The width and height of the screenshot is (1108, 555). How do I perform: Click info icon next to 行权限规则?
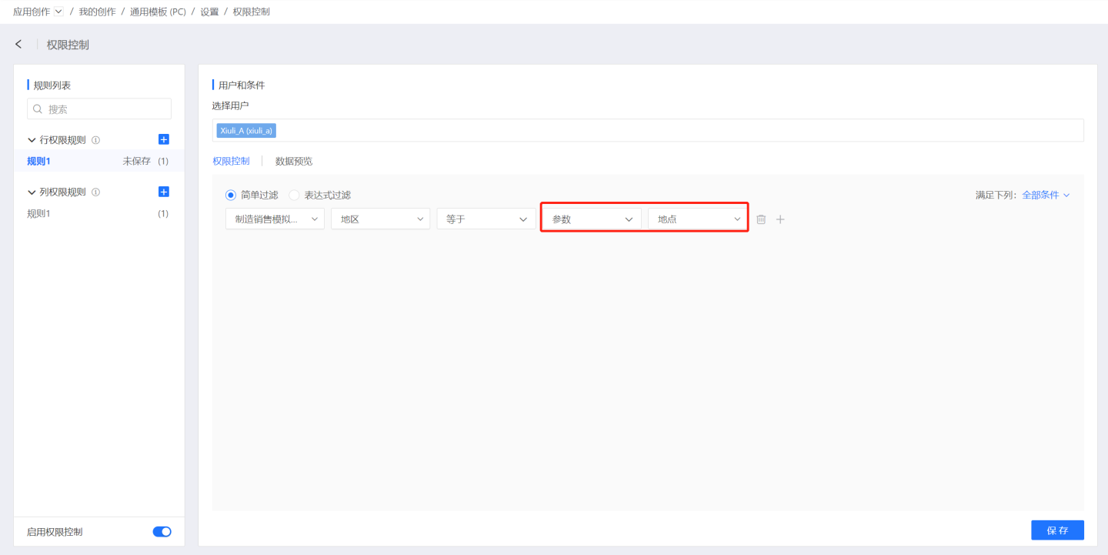tap(96, 140)
